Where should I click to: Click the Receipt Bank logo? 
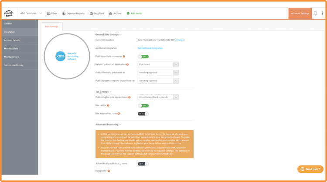[x=9, y=13]
